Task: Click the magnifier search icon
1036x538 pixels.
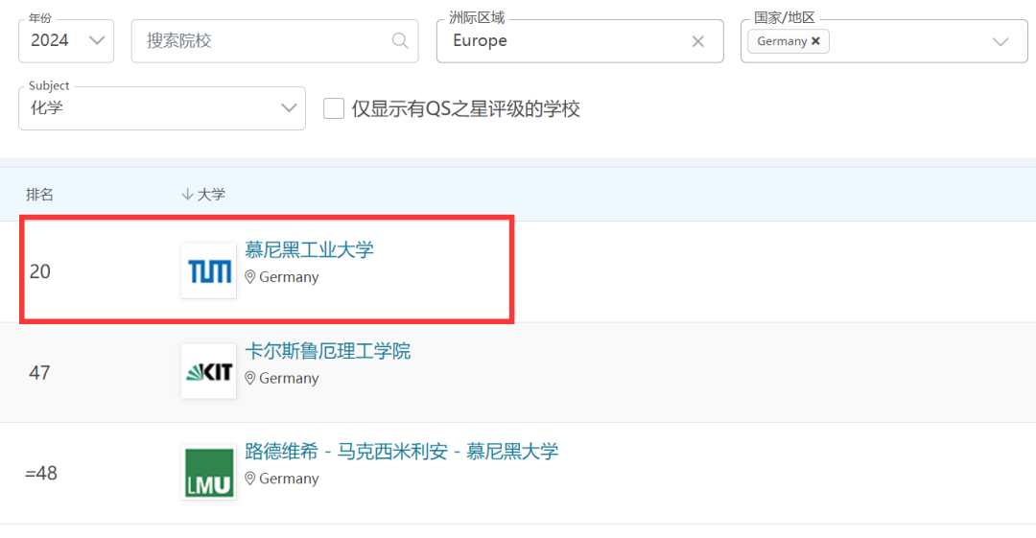Action: pos(400,41)
